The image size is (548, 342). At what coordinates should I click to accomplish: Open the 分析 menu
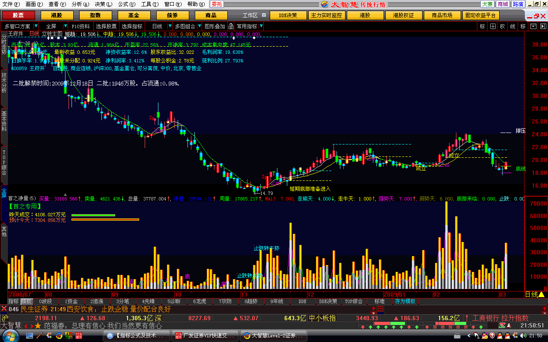80,4
